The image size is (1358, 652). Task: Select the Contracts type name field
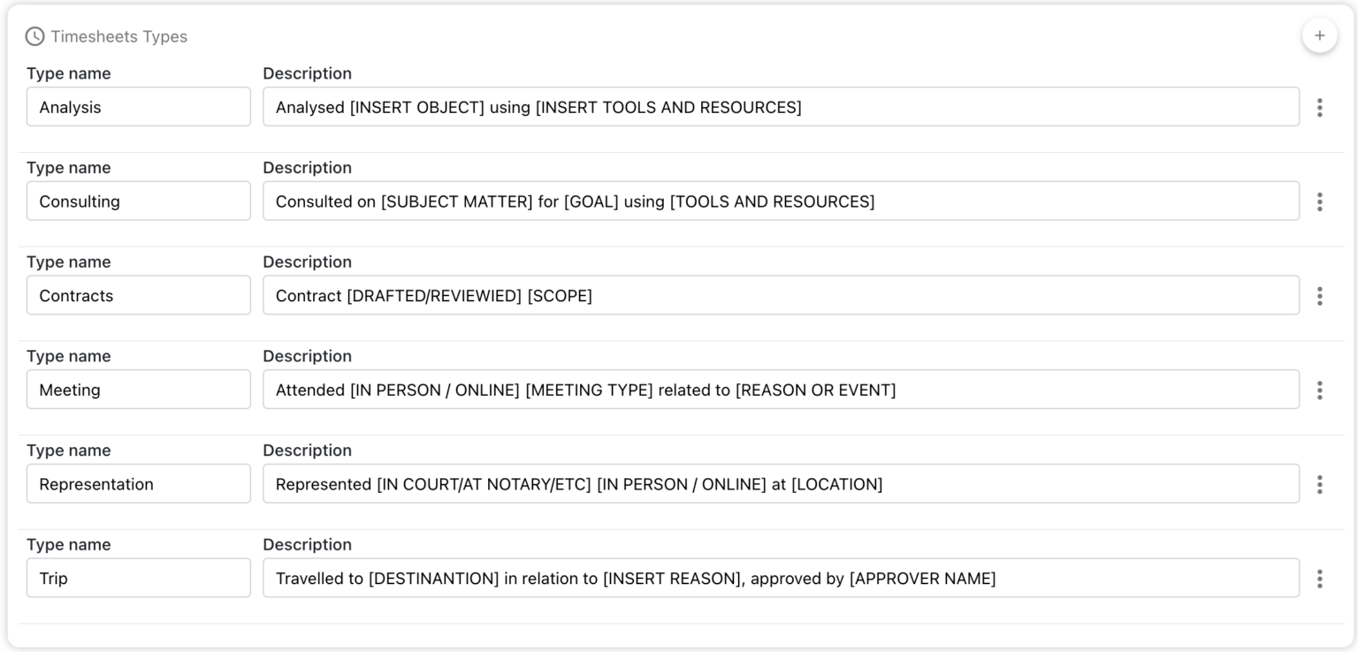[x=138, y=295]
